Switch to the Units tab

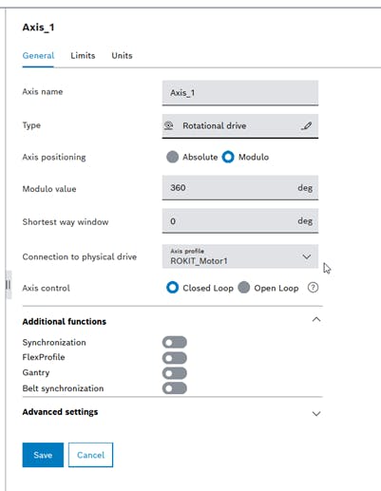click(122, 56)
